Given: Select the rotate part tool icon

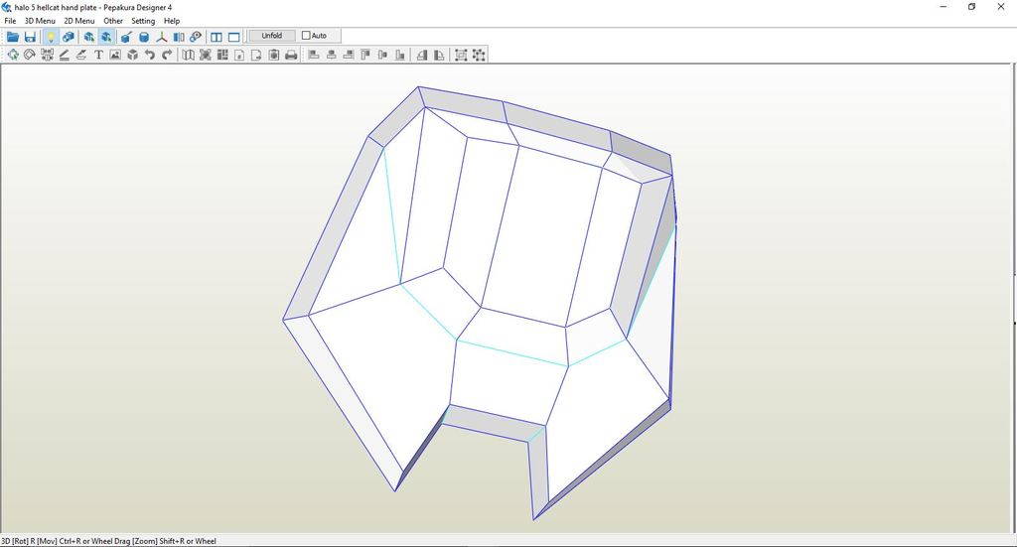Looking at the screenshot, I should click(30, 55).
